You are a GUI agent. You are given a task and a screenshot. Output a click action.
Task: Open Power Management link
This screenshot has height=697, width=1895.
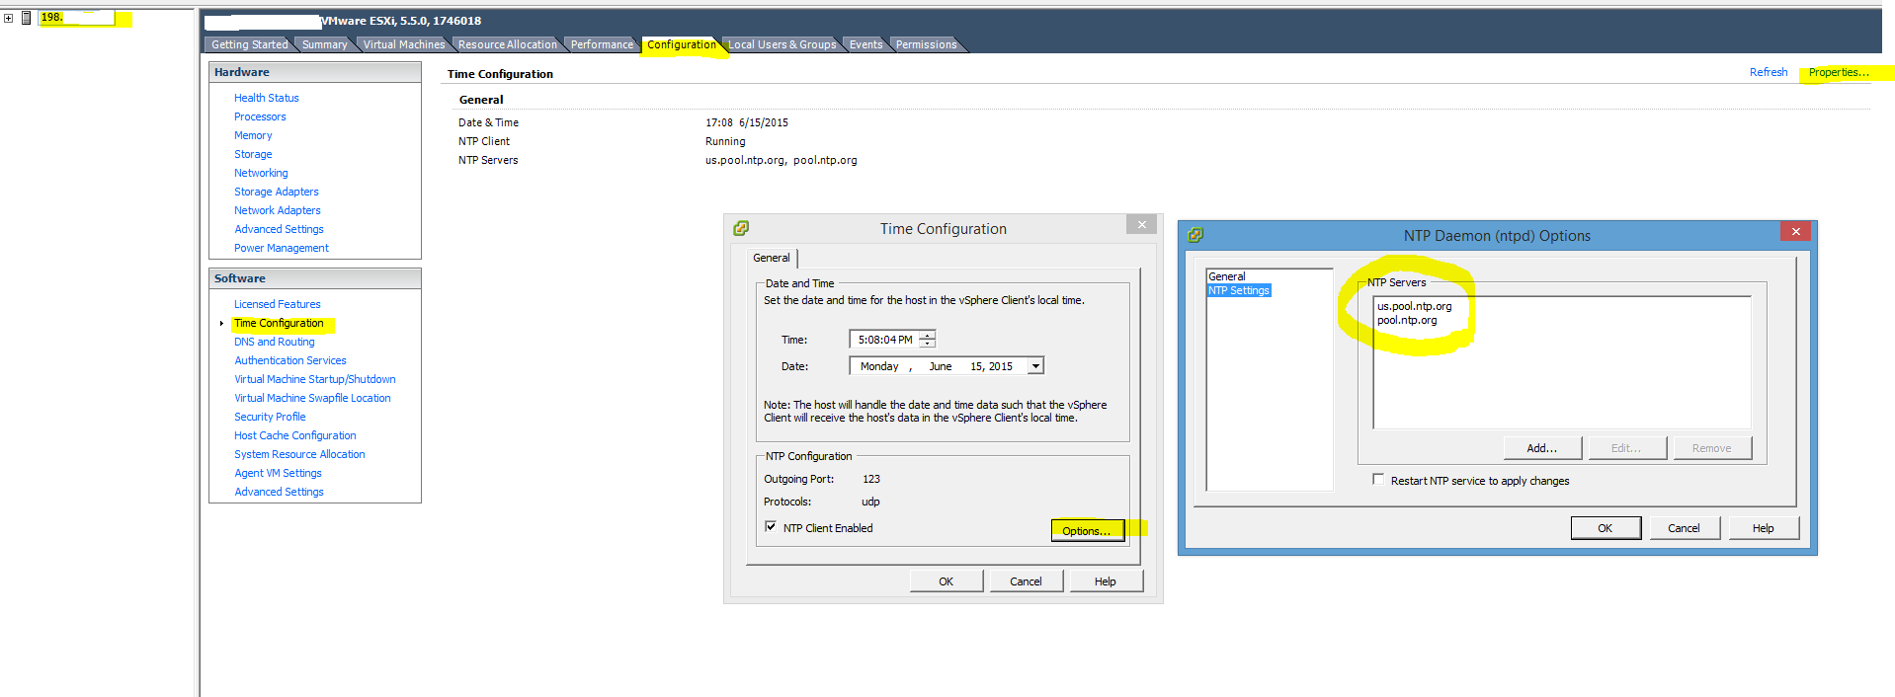(282, 248)
